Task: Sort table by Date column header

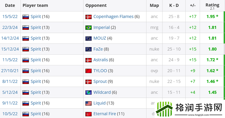Action: 10,5
